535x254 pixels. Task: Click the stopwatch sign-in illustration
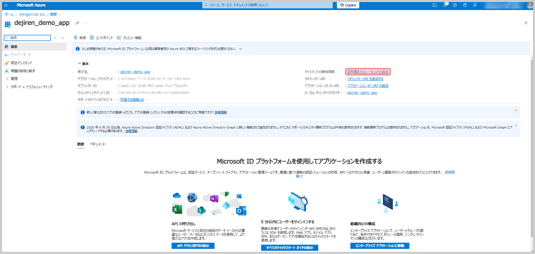pos(298,202)
